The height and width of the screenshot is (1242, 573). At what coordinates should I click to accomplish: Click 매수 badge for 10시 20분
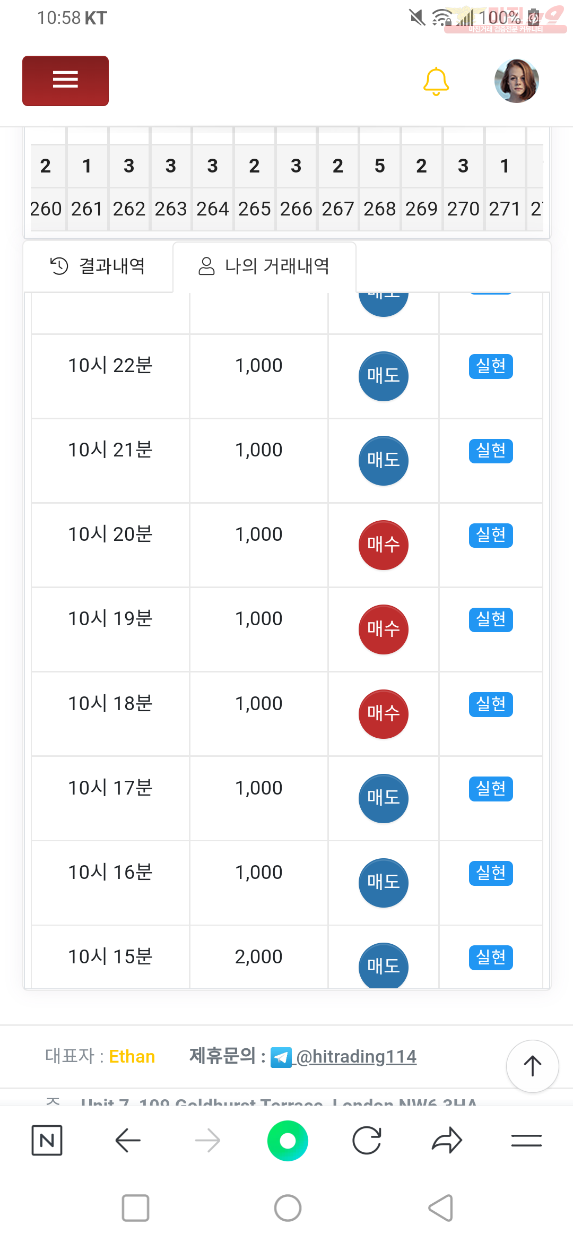[x=384, y=545]
